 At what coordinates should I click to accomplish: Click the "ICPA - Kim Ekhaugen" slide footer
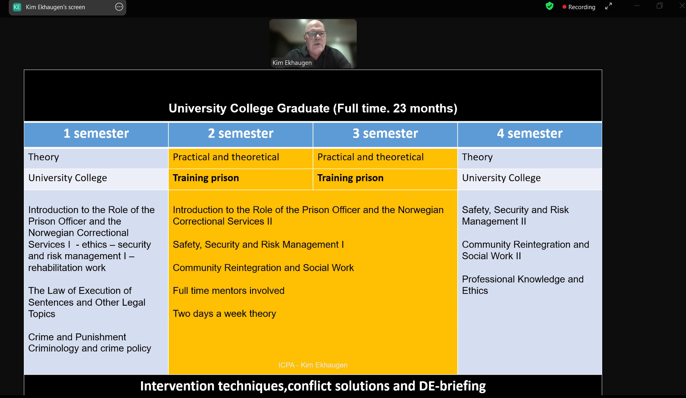coord(313,365)
